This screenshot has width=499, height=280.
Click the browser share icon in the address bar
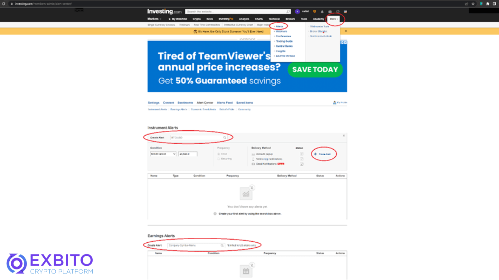466,4
